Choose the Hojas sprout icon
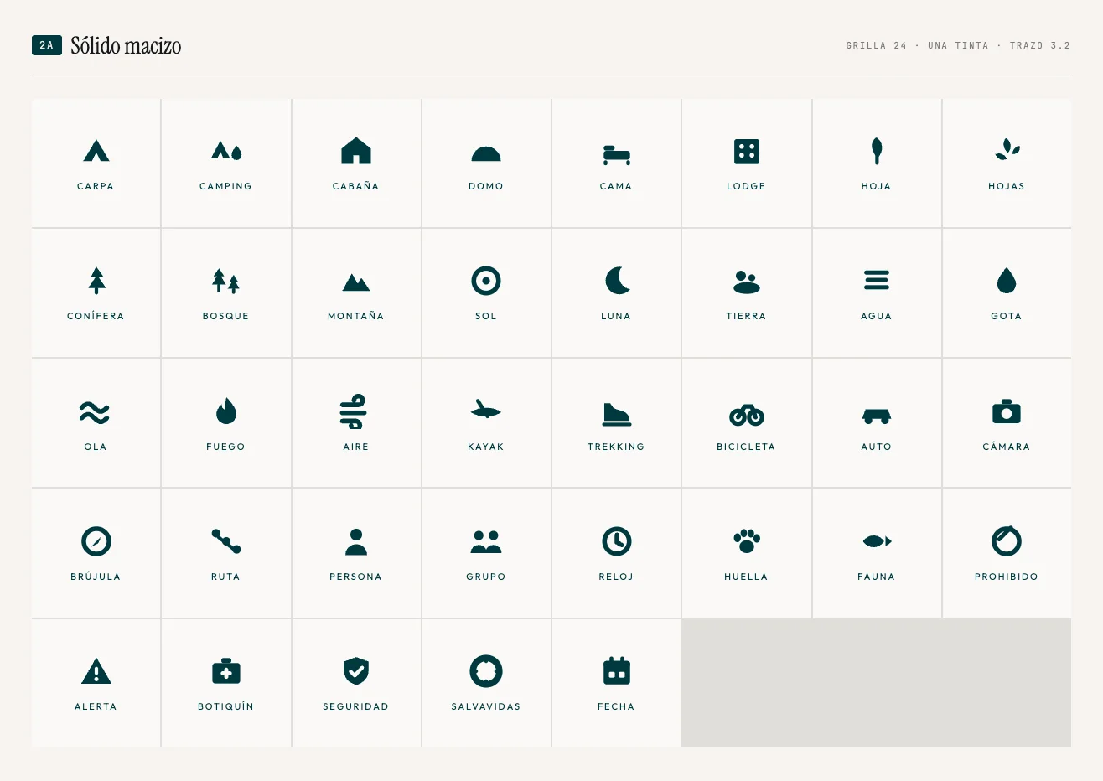 pyautogui.click(x=1007, y=149)
